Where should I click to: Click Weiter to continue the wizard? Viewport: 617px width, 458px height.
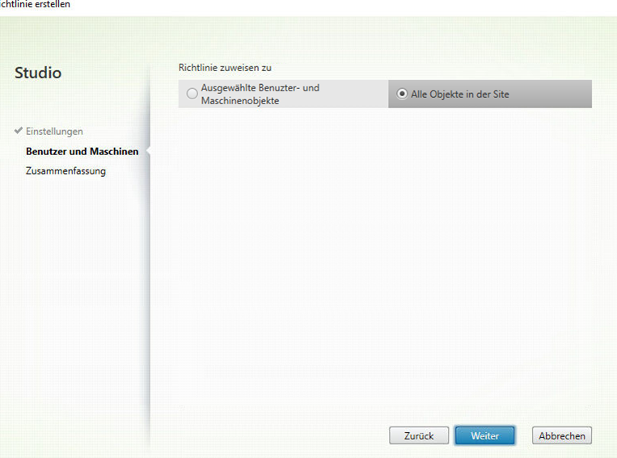[x=484, y=435]
